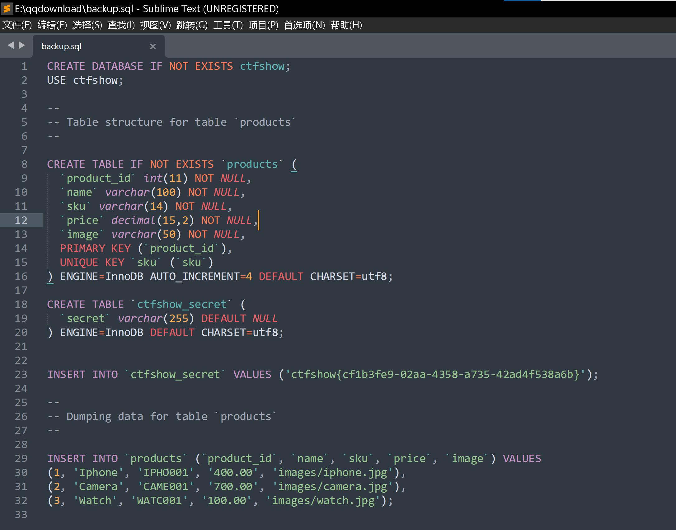Viewport: 676px width, 530px height.
Task: Open the 查找(I) menu
Action: [x=121, y=25]
